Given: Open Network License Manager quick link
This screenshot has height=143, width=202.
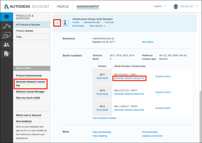Looking at the screenshot, I should tap(30, 91).
